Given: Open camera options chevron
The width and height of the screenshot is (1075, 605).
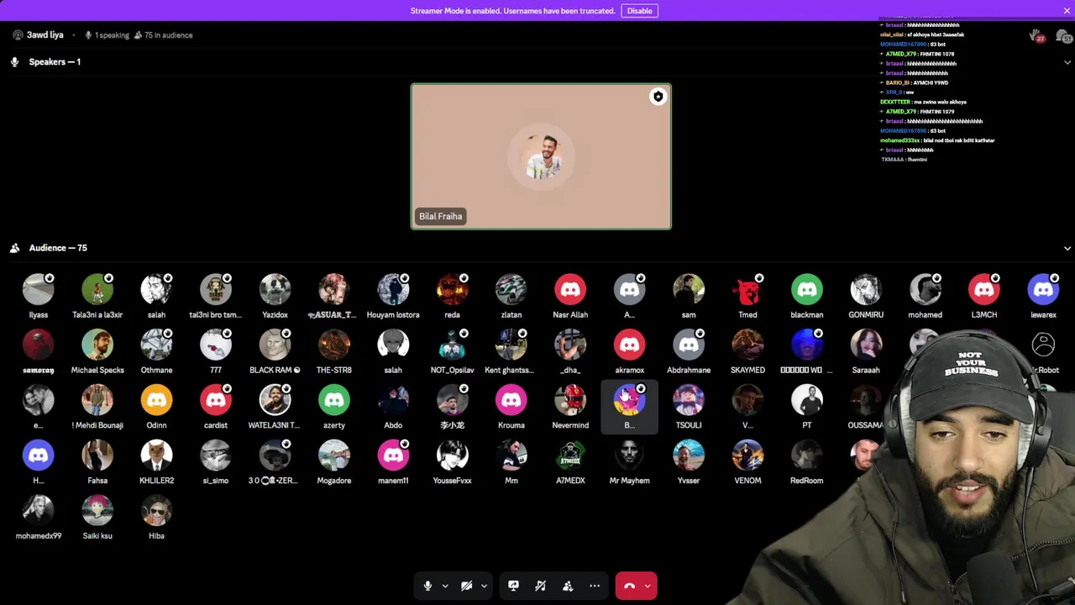Looking at the screenshot, I should click(484, 586).
